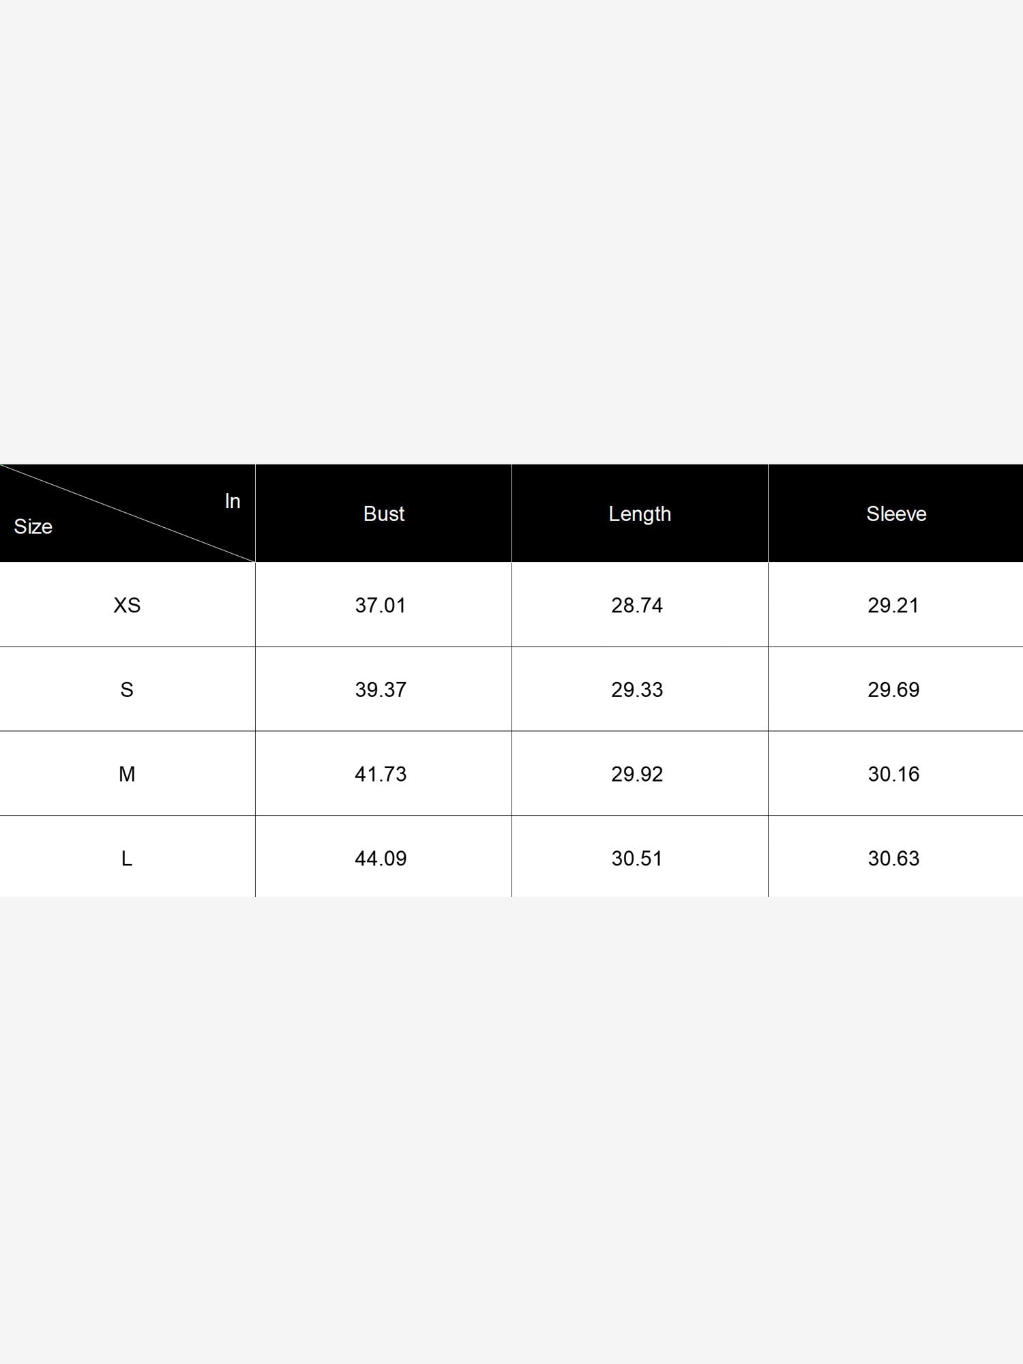
Task: Click the S bust value 39.37
Action: 381,690
